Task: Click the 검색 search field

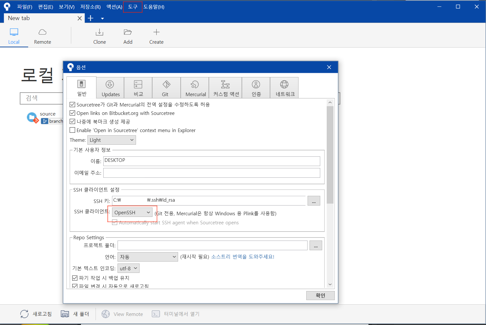Action: pyautogui.click(x=41, y=98)
